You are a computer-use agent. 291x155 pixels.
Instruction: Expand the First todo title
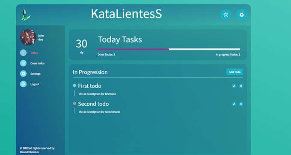[89, 86]
